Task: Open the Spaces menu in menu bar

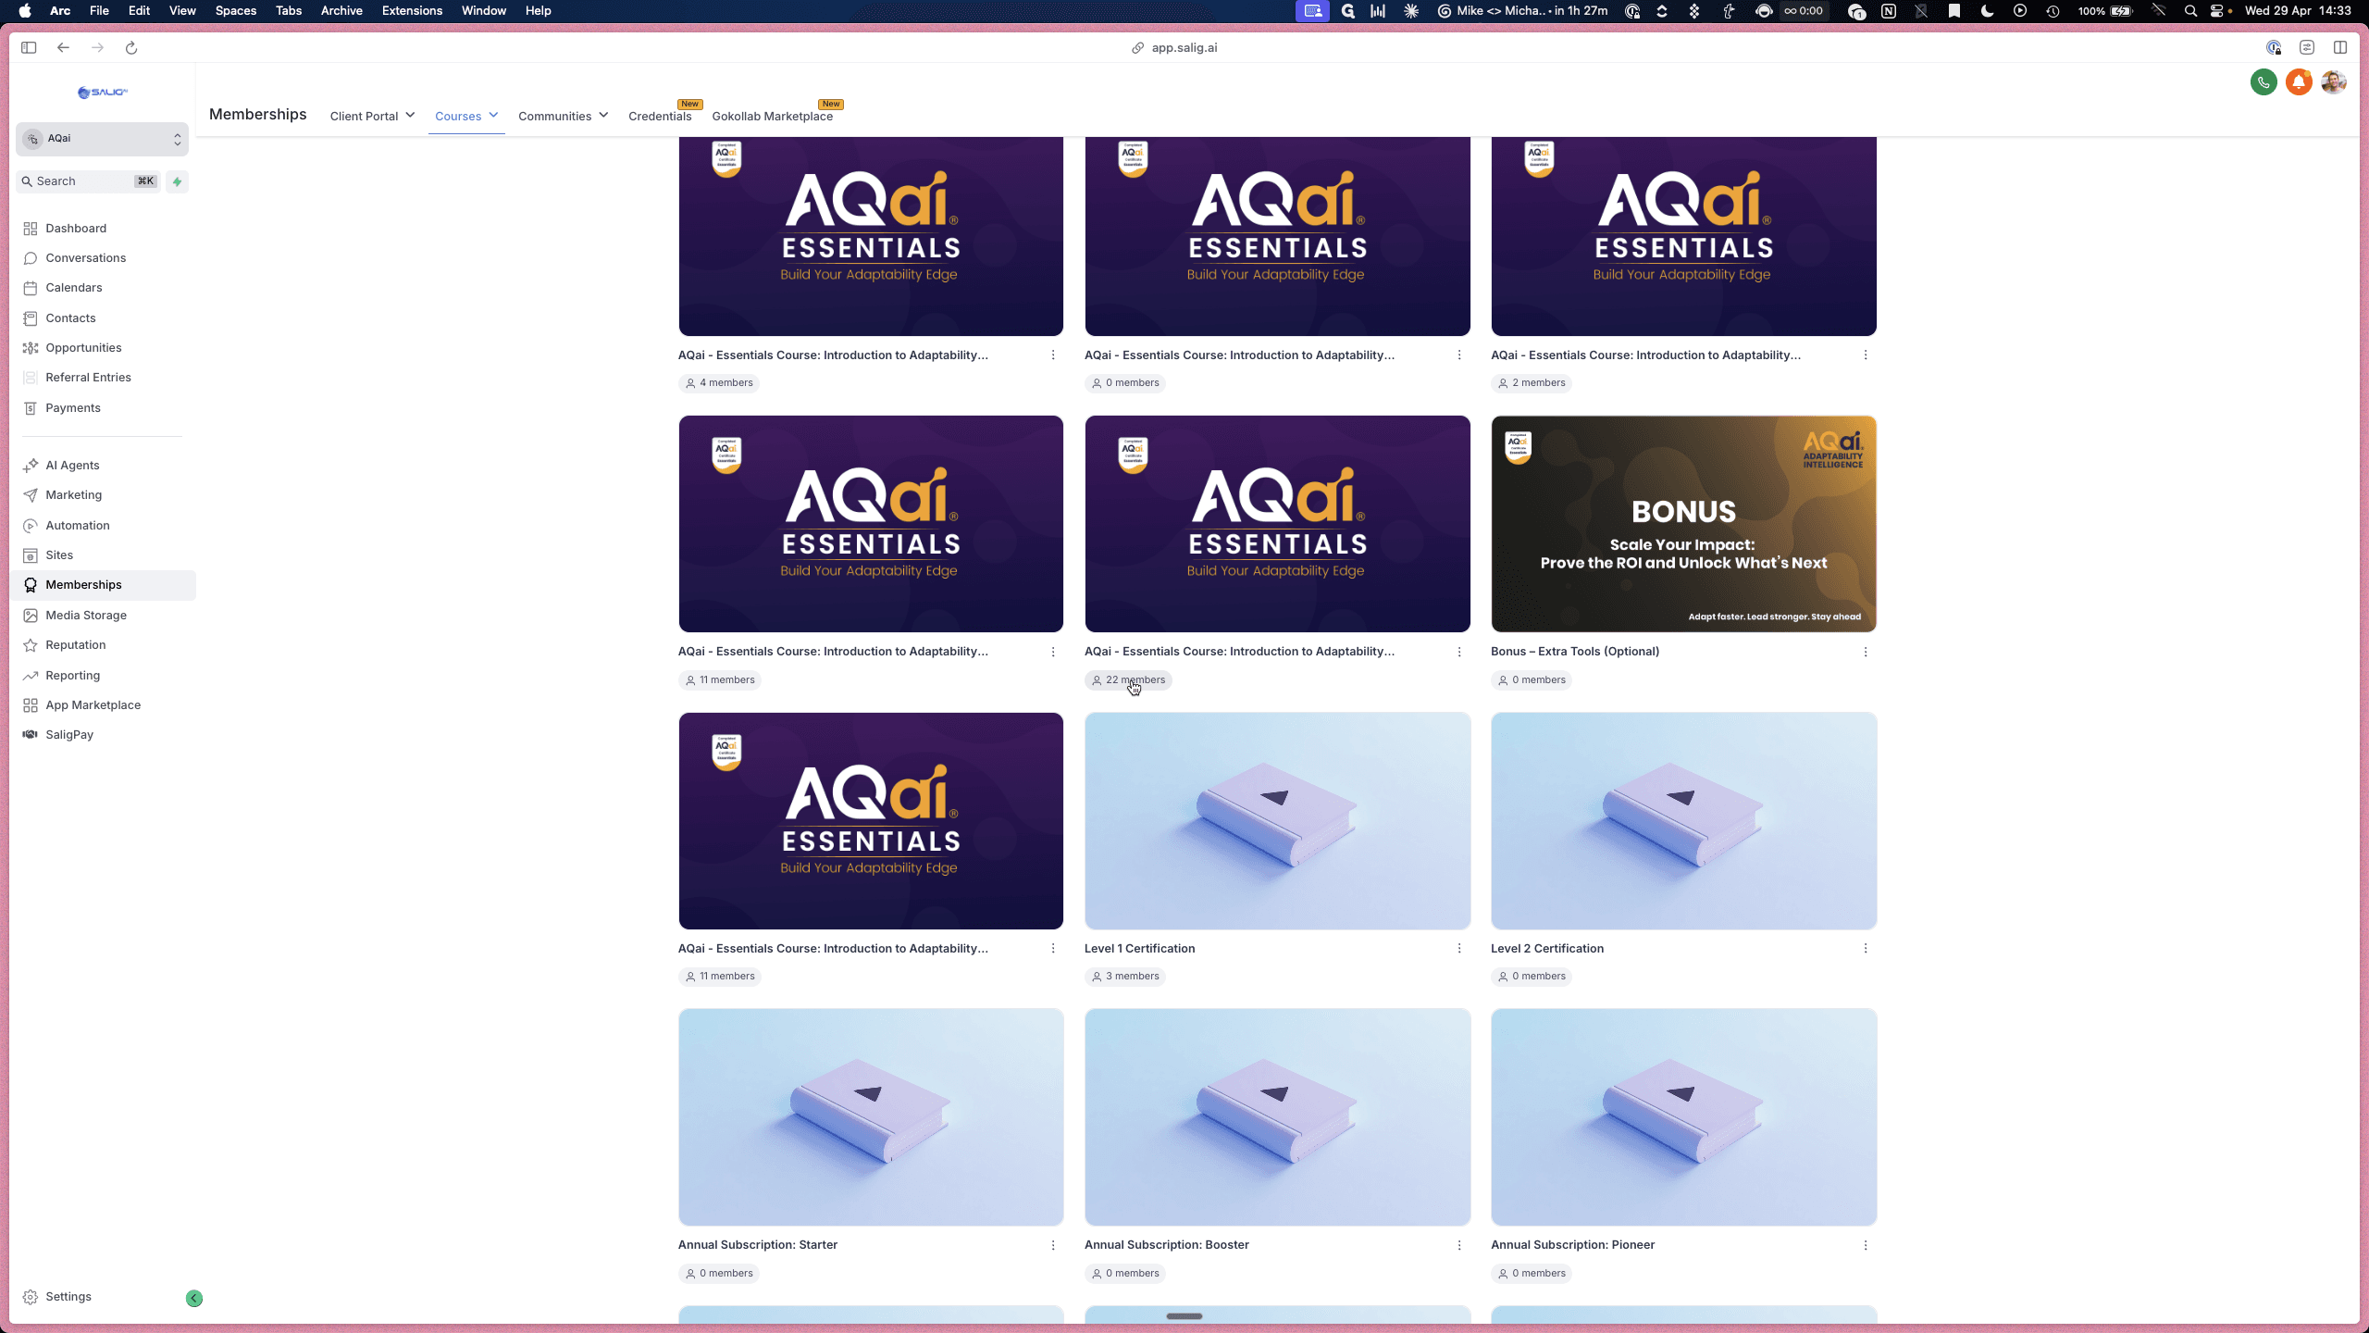Action: tap(235, 11)
